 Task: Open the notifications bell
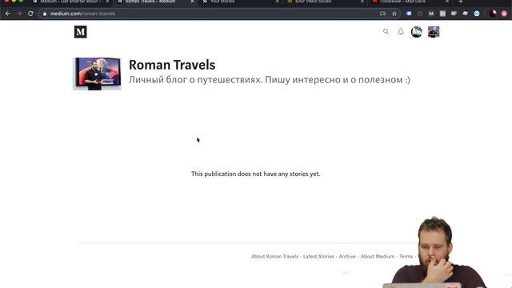click(401, 32)
